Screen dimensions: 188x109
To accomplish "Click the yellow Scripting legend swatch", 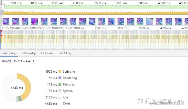I will coord(60,72).
